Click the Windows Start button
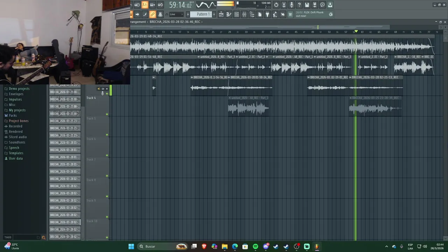The width and height of the screenshot is (448, 252). pos(131,246)
